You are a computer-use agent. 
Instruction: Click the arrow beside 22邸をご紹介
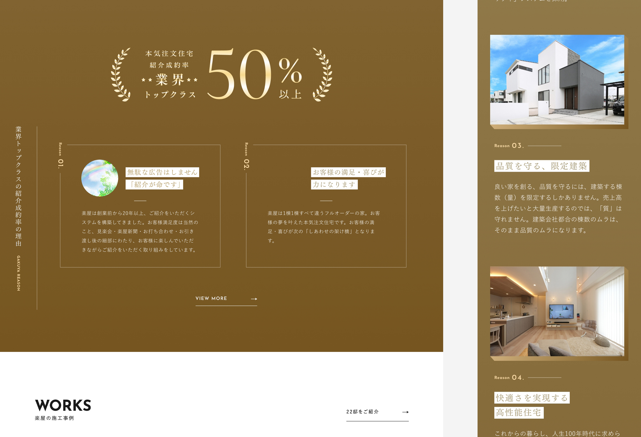click(x=405, y=412)
